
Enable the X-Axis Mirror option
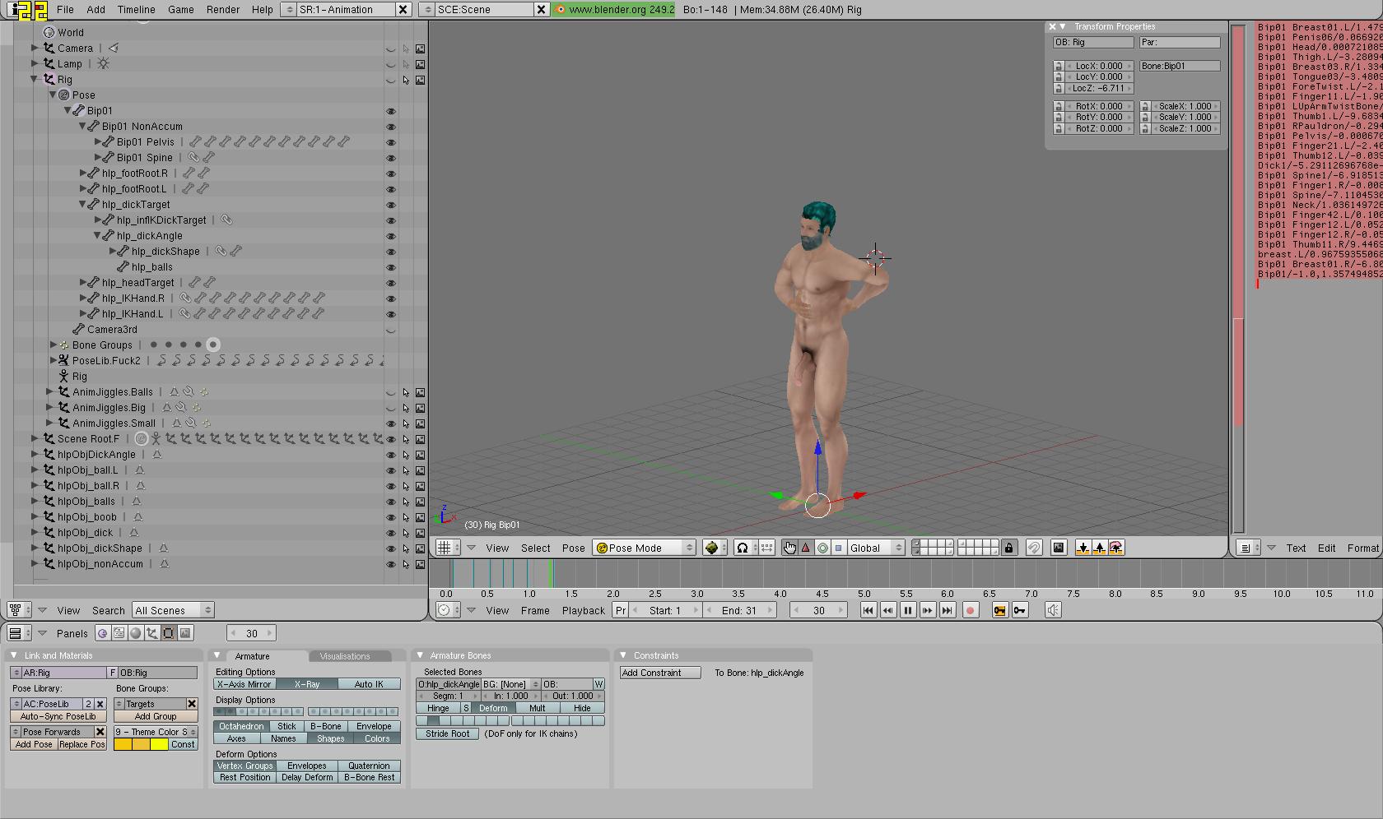coord(244,684)
